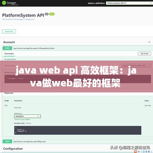The image size is (153, 153).
Task: Click the POST badge of IsTenantAvailable
Action: pos(7,48)
